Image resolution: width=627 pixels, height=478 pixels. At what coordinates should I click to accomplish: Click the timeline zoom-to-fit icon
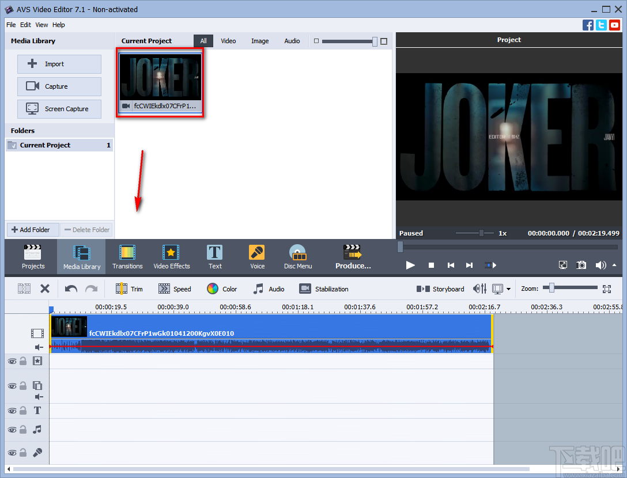(x=607, y=289)
